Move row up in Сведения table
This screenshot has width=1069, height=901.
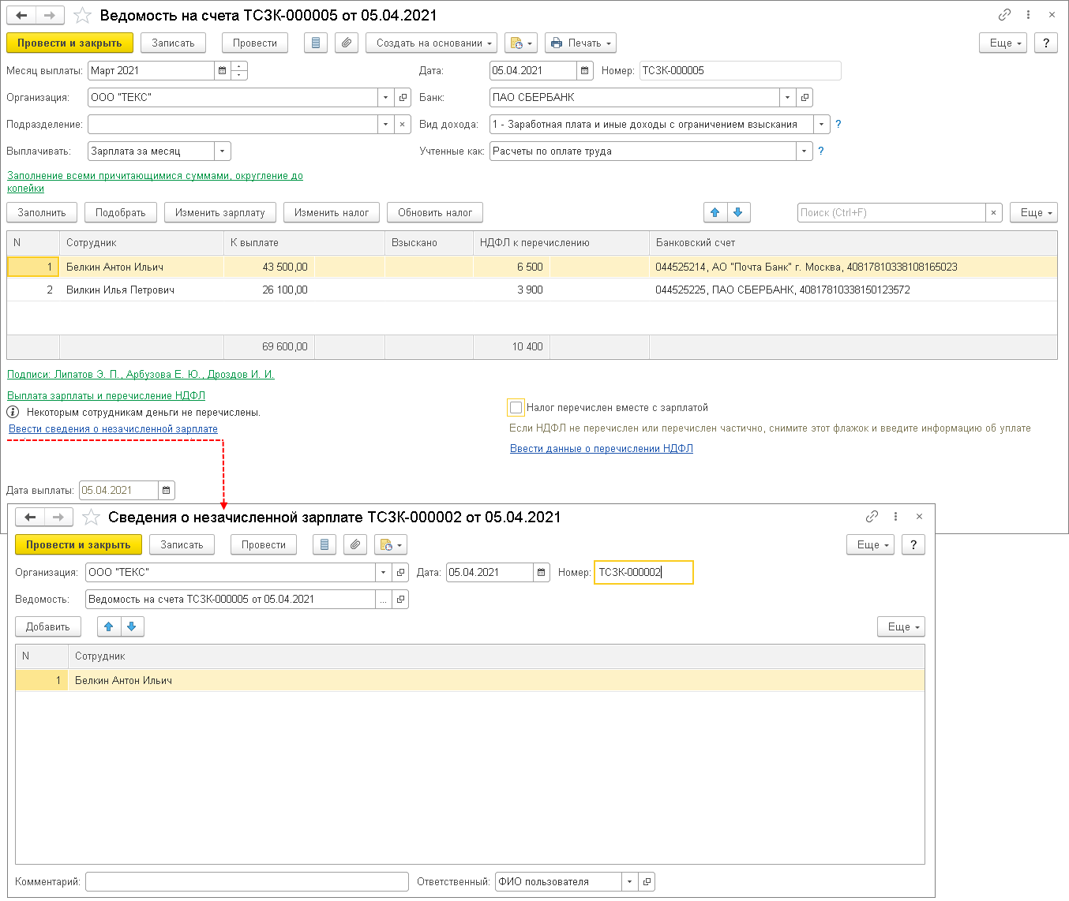click(109, 626)
